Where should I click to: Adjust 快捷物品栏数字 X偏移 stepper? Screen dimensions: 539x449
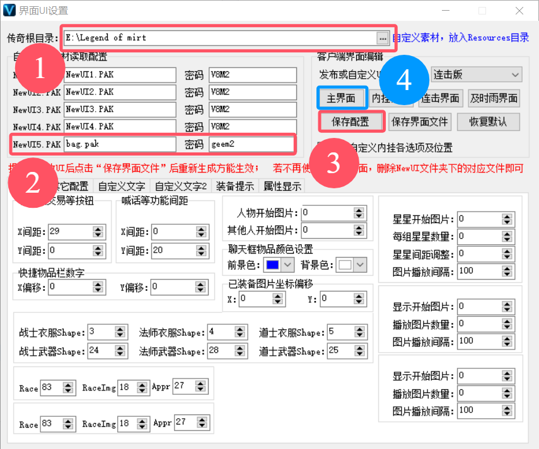(x=98, y=287)
